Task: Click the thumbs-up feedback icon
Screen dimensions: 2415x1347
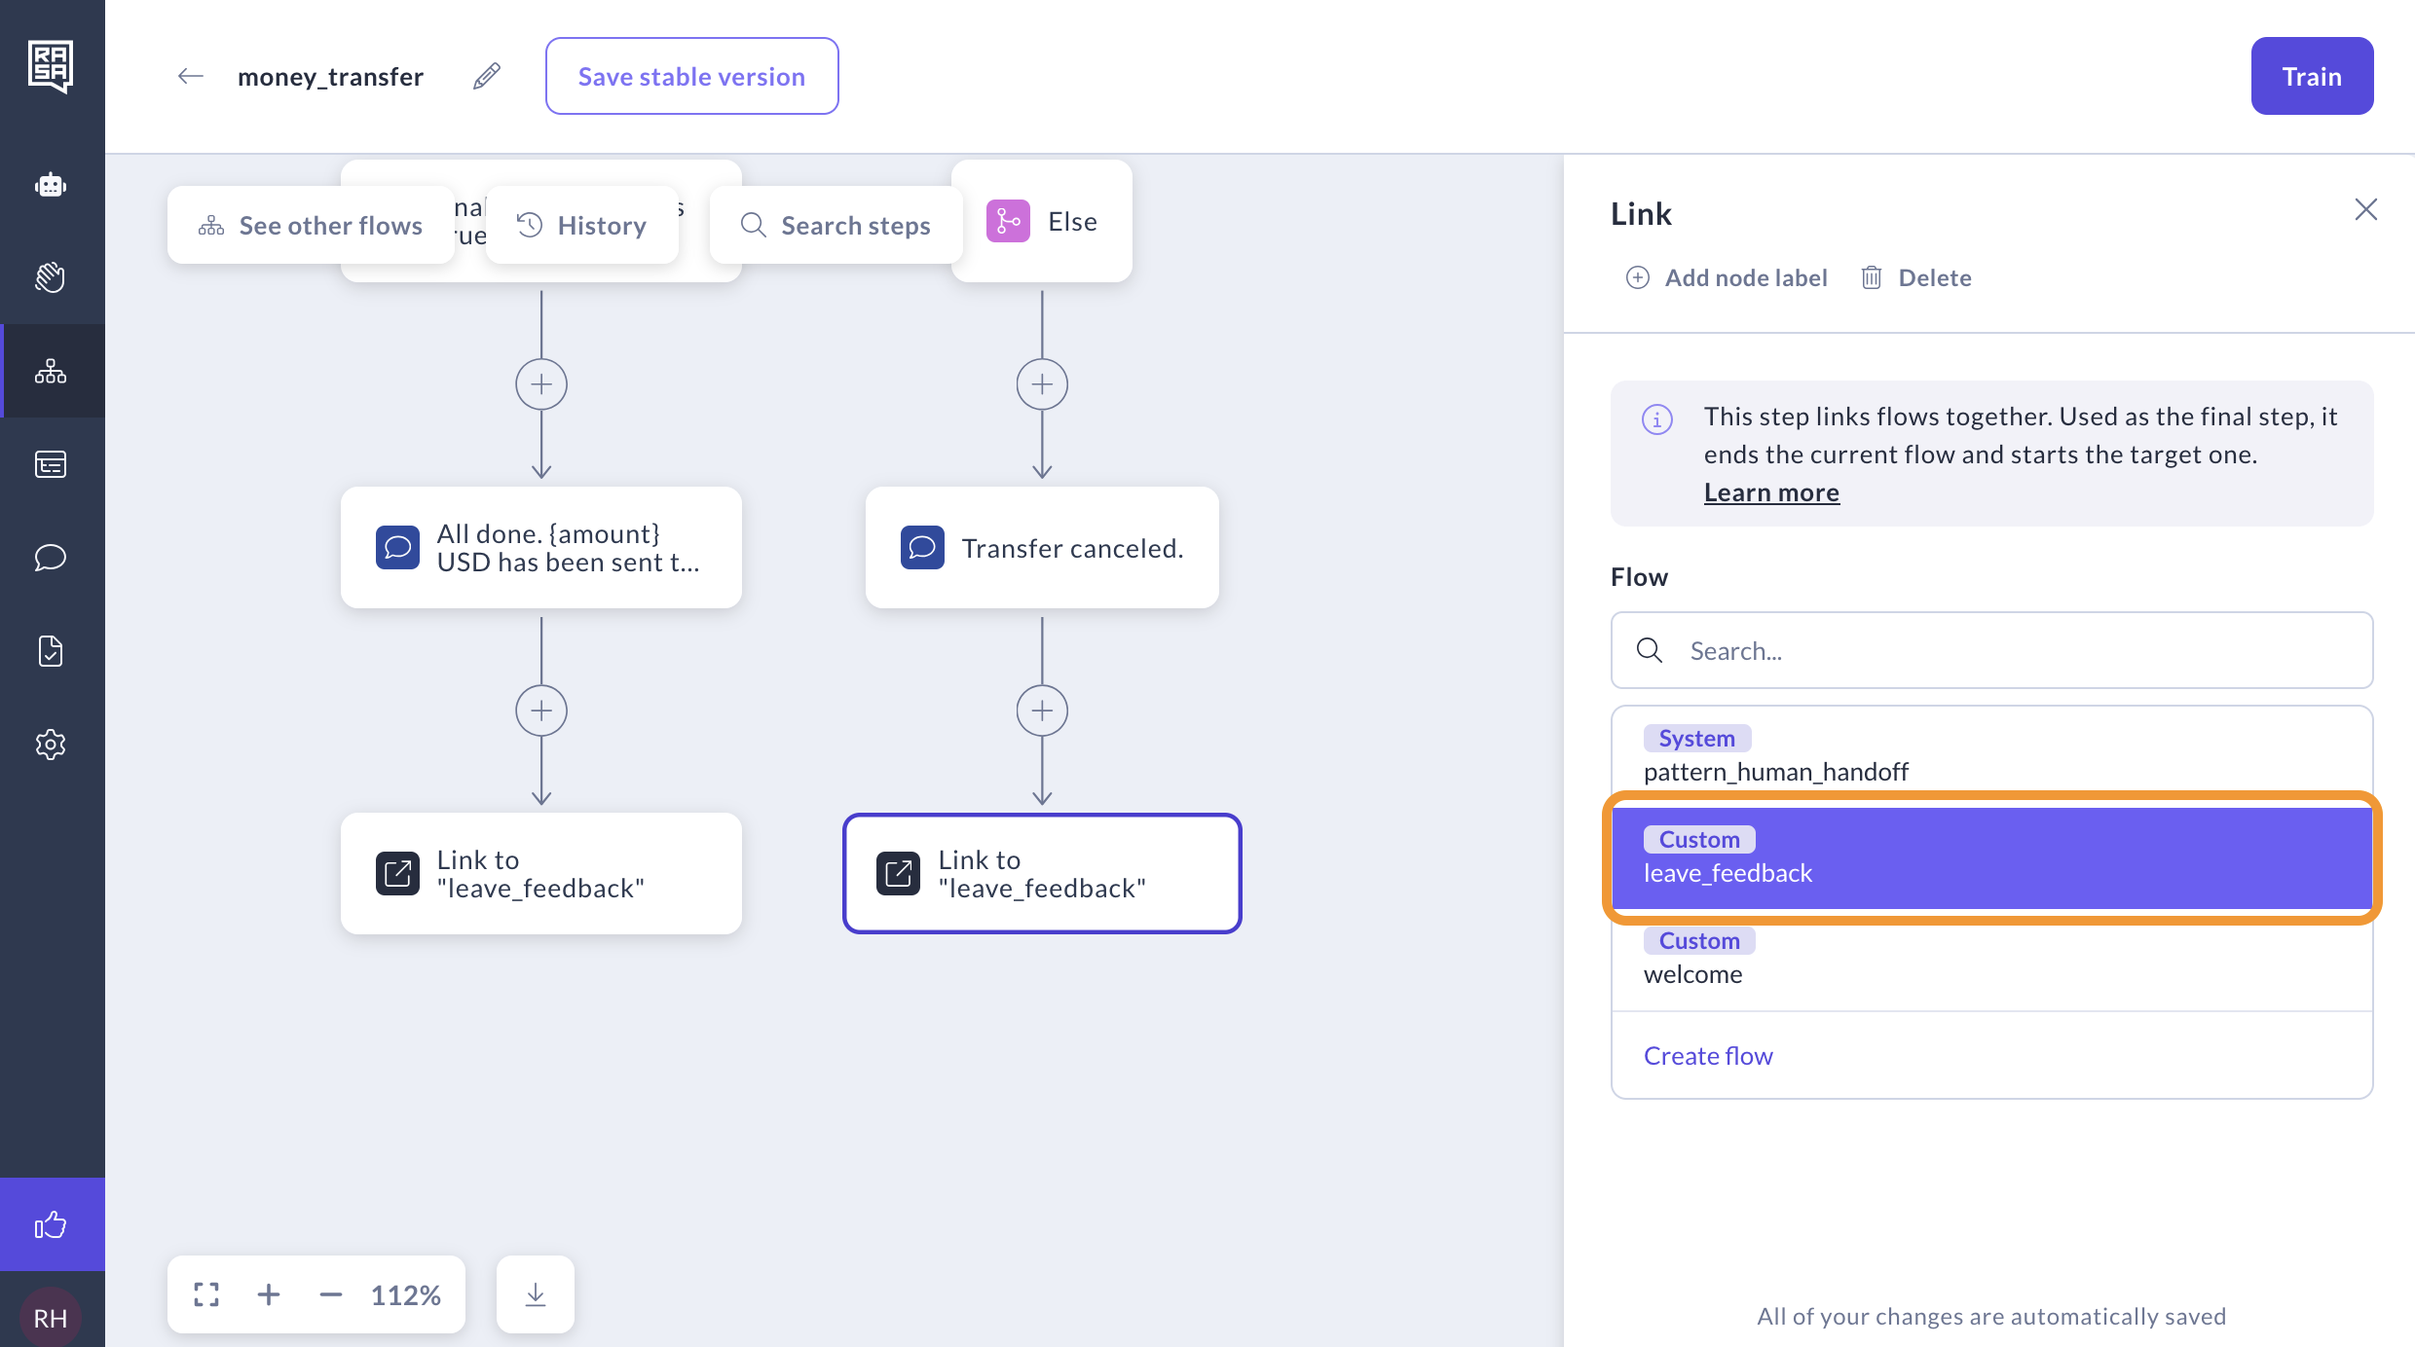Action: (51, 1224)
